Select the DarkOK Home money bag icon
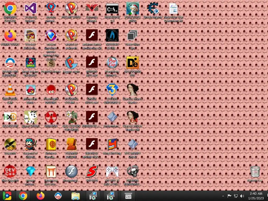The height and width of the screenshot is (201, 268). [x=51, y=66]
